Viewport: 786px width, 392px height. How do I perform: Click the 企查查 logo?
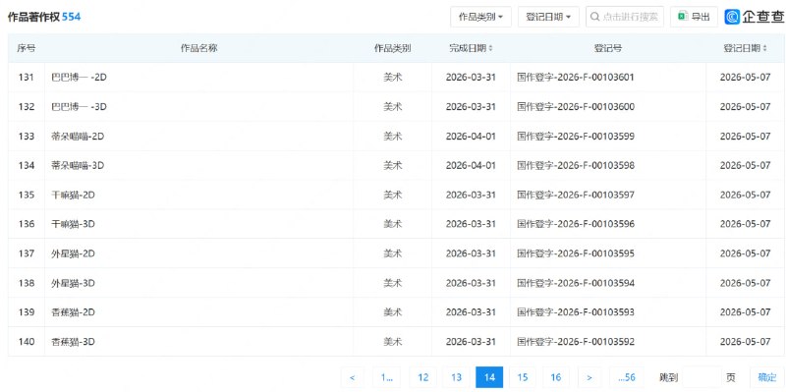coord(755,17)
